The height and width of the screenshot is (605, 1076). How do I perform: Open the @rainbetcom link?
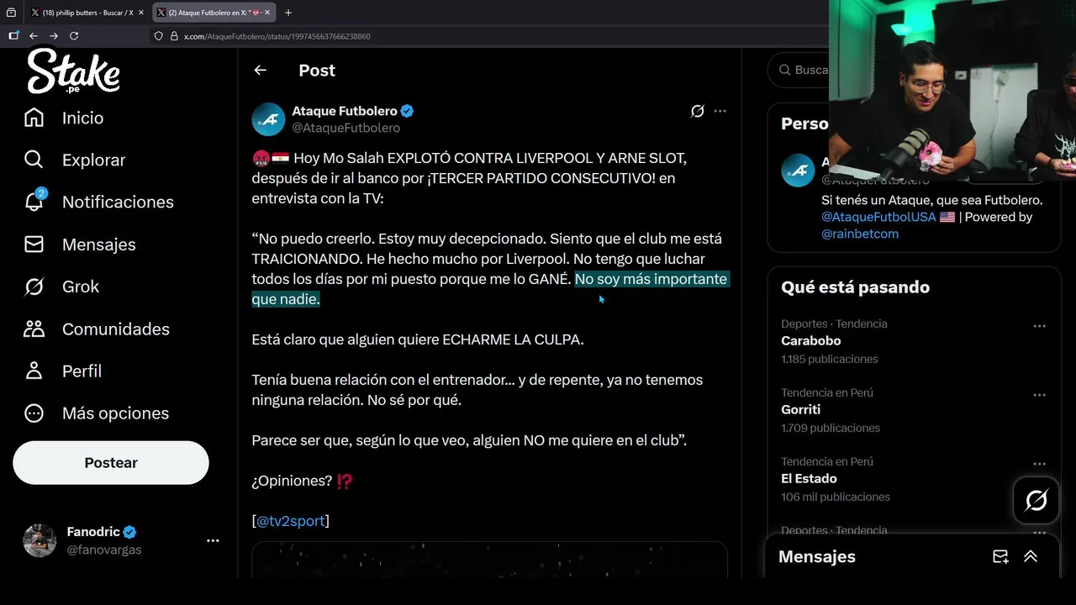click(860, 234)
